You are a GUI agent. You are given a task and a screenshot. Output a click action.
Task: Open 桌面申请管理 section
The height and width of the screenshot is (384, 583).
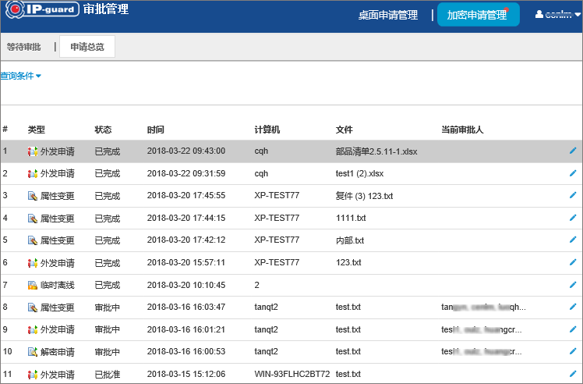(388, 15)
